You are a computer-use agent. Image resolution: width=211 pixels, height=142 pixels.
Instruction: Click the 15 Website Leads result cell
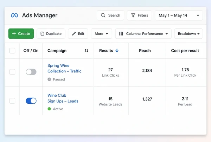point(110,101)
